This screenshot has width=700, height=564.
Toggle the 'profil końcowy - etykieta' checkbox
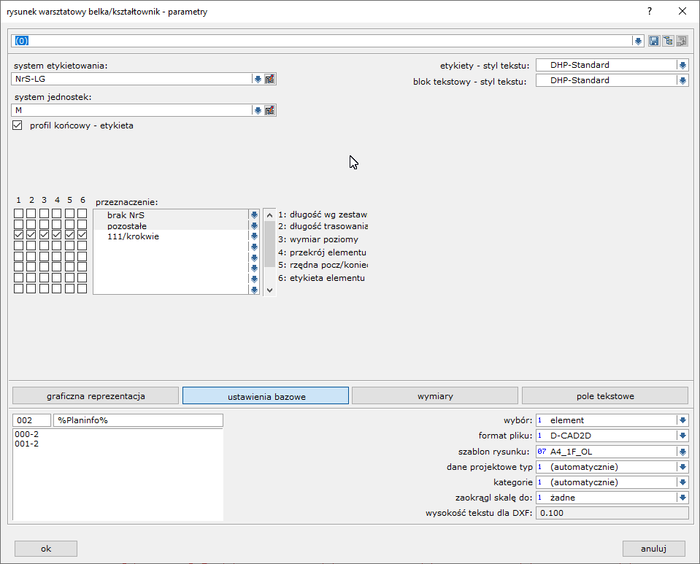point(18,125)
